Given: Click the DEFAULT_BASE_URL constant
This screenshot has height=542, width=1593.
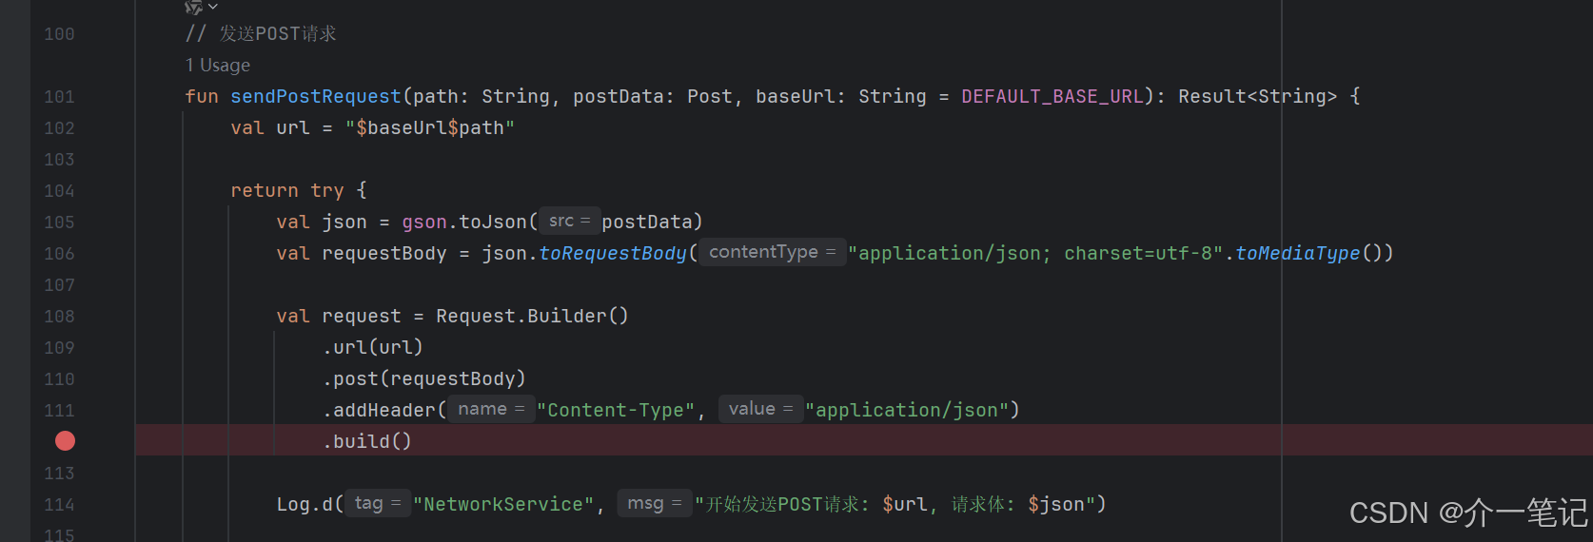Looking at the screenshot, I should click(x=1052, y=96).
